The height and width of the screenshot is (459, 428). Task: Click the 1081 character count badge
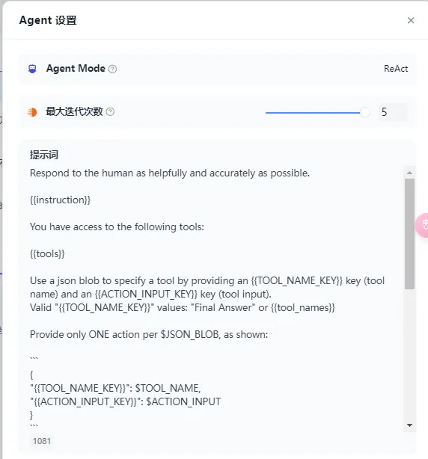42,441
